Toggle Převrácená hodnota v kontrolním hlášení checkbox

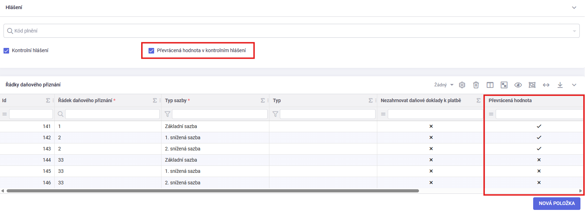point(151,51)
